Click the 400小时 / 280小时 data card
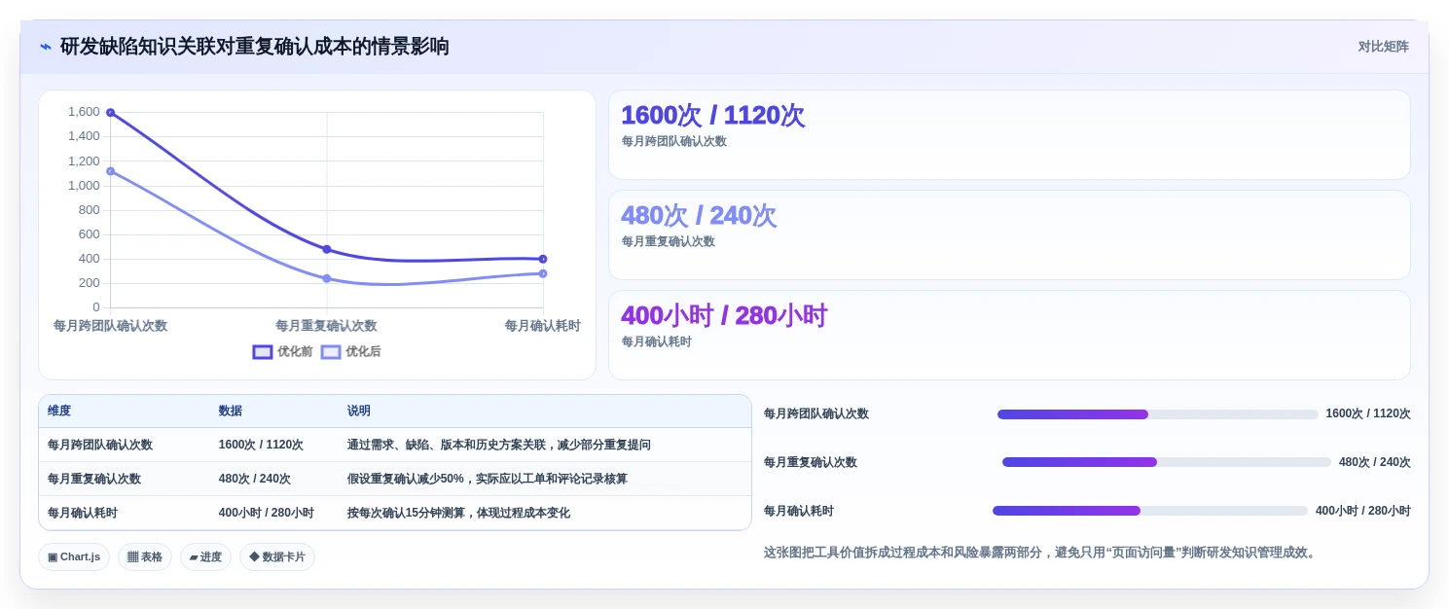Viewport: 1449px width, 609px height. tap(1009, 336)
